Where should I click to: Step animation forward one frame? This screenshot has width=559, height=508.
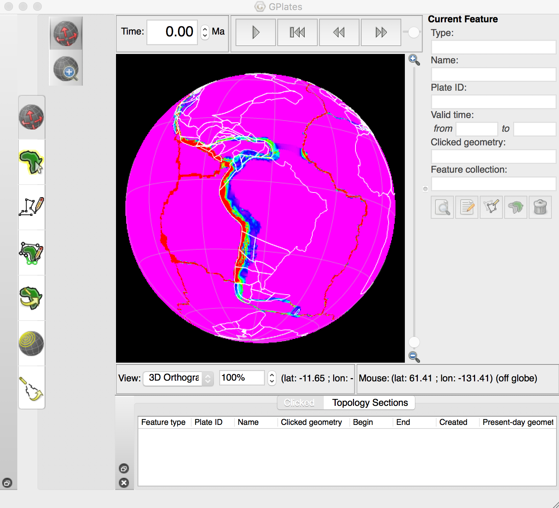pos(381,32)
